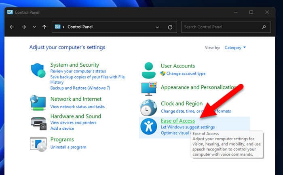
Task: Open the Ease of Access heading
Action: coord(178,121)
